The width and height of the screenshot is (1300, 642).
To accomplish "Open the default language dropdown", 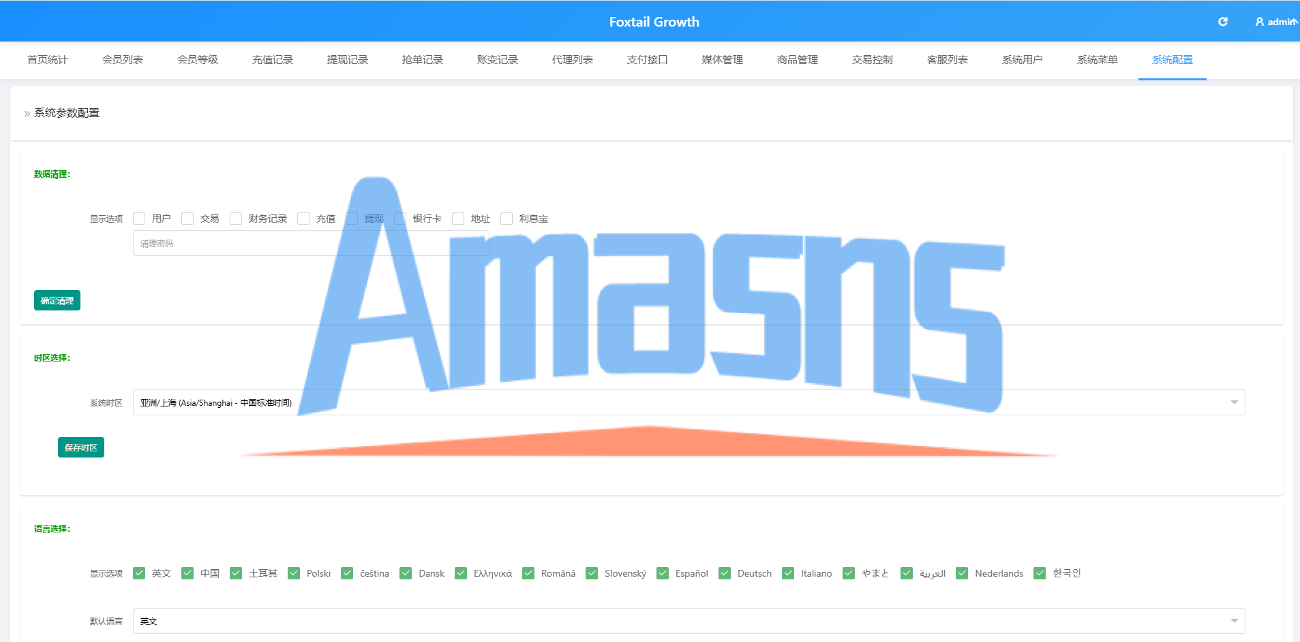I will (689, 621).
